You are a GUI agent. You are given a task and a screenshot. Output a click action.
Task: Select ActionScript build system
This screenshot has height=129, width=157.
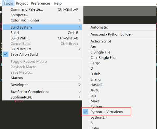119,41
